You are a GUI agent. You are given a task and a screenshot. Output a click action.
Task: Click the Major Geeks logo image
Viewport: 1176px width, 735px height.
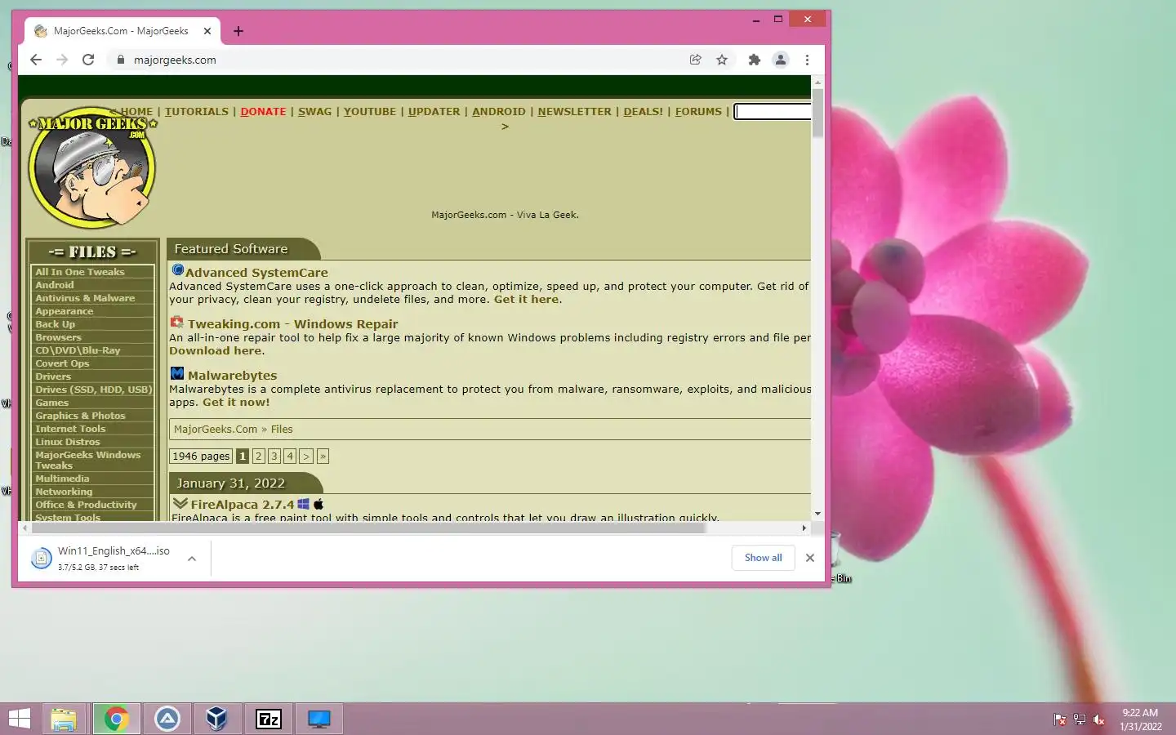(x=91, y=167)
